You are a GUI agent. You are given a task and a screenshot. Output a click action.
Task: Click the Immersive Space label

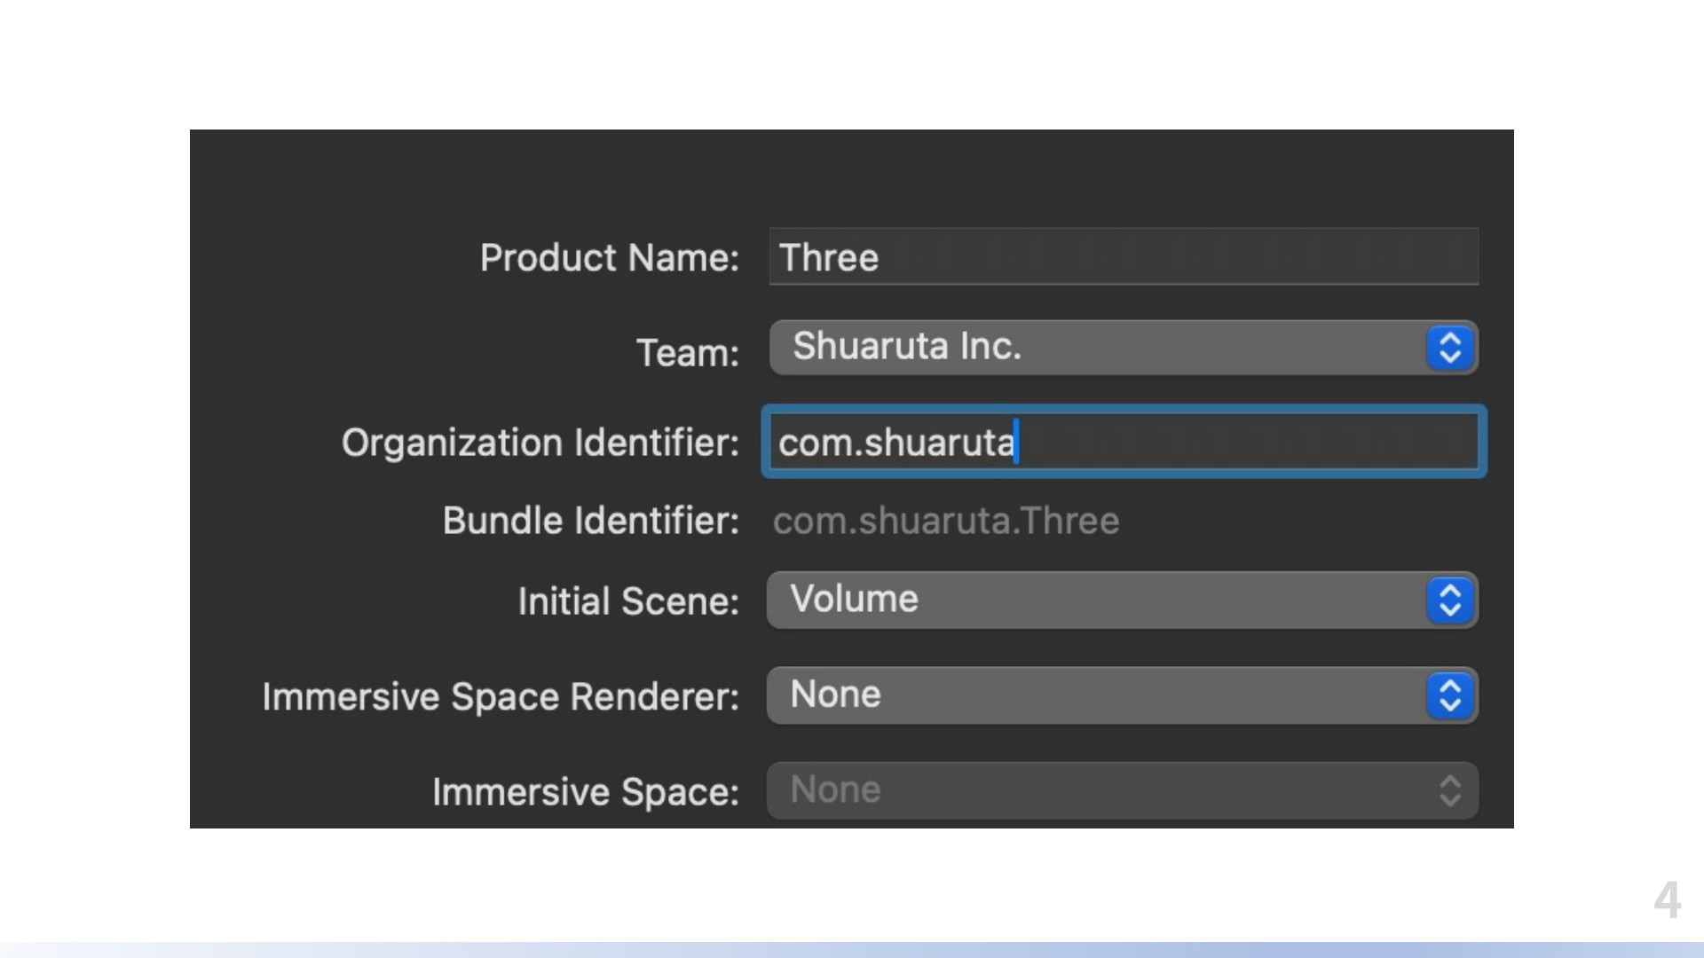coord(586,791)
